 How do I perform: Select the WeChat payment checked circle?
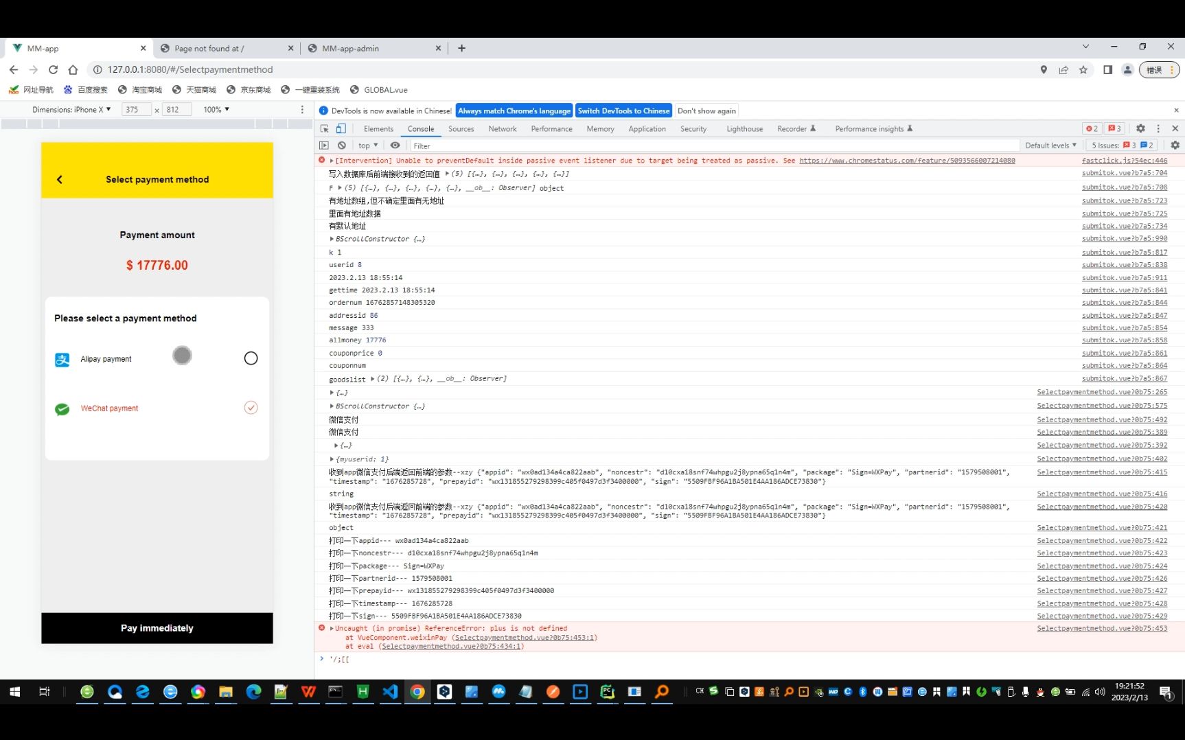coord(251,408)
